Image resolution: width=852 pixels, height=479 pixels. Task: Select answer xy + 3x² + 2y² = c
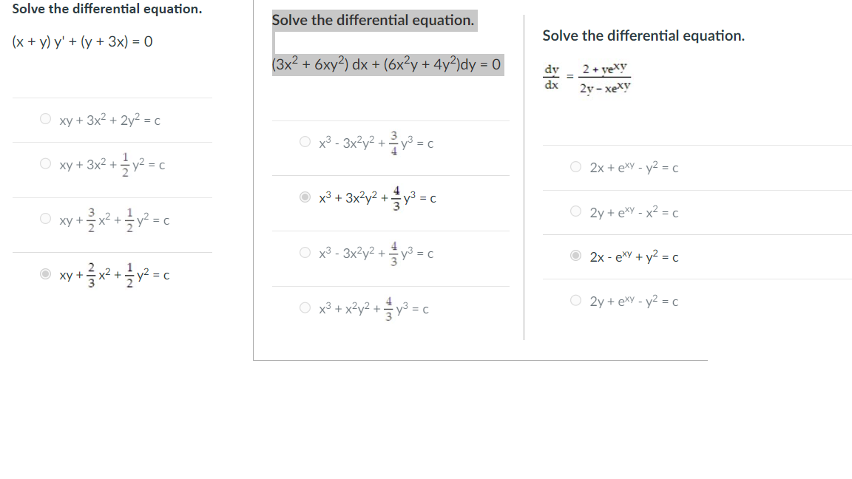point(44,120)
